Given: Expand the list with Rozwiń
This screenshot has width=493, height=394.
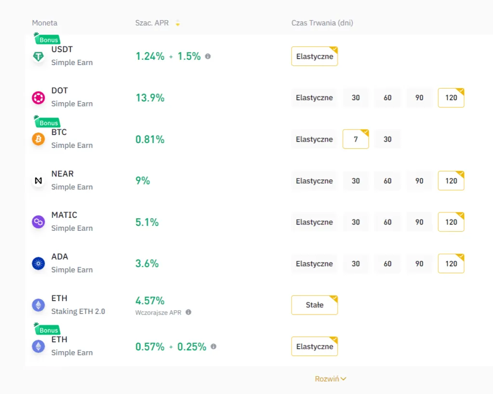Looking at the screenshot, I should point(331,379).
